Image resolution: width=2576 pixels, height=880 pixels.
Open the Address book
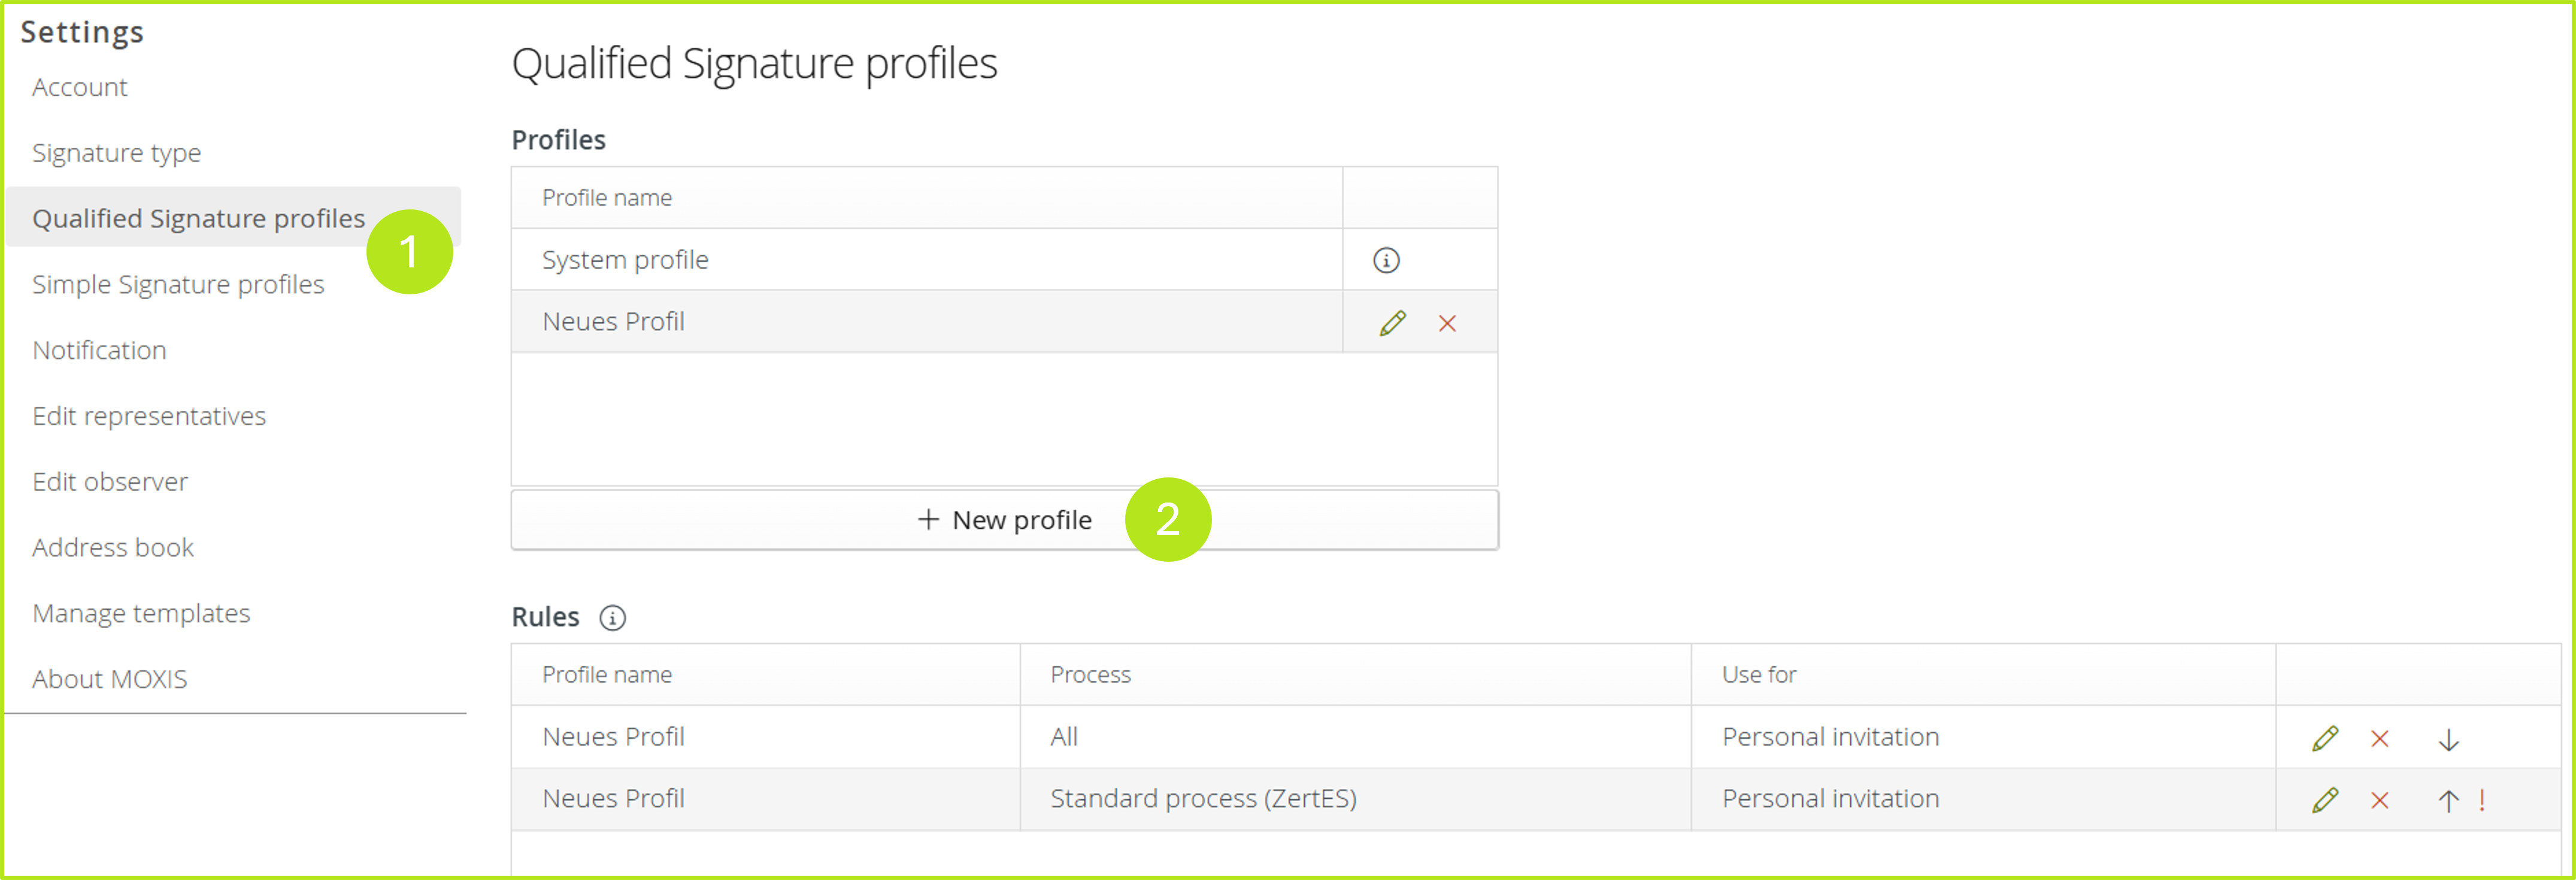tap(113, 547)
